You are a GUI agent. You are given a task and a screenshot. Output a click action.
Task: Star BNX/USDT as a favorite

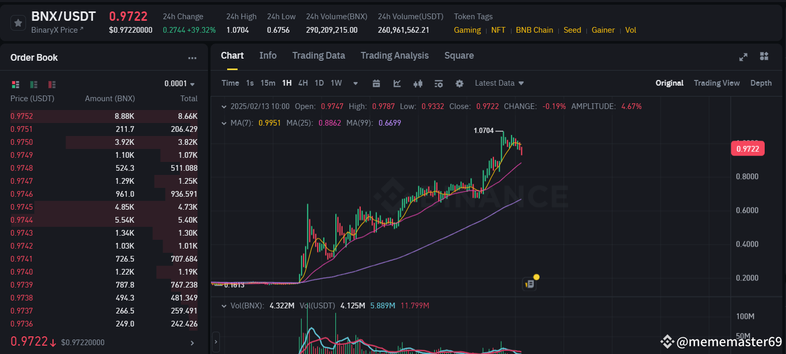(x=18, y=23)
